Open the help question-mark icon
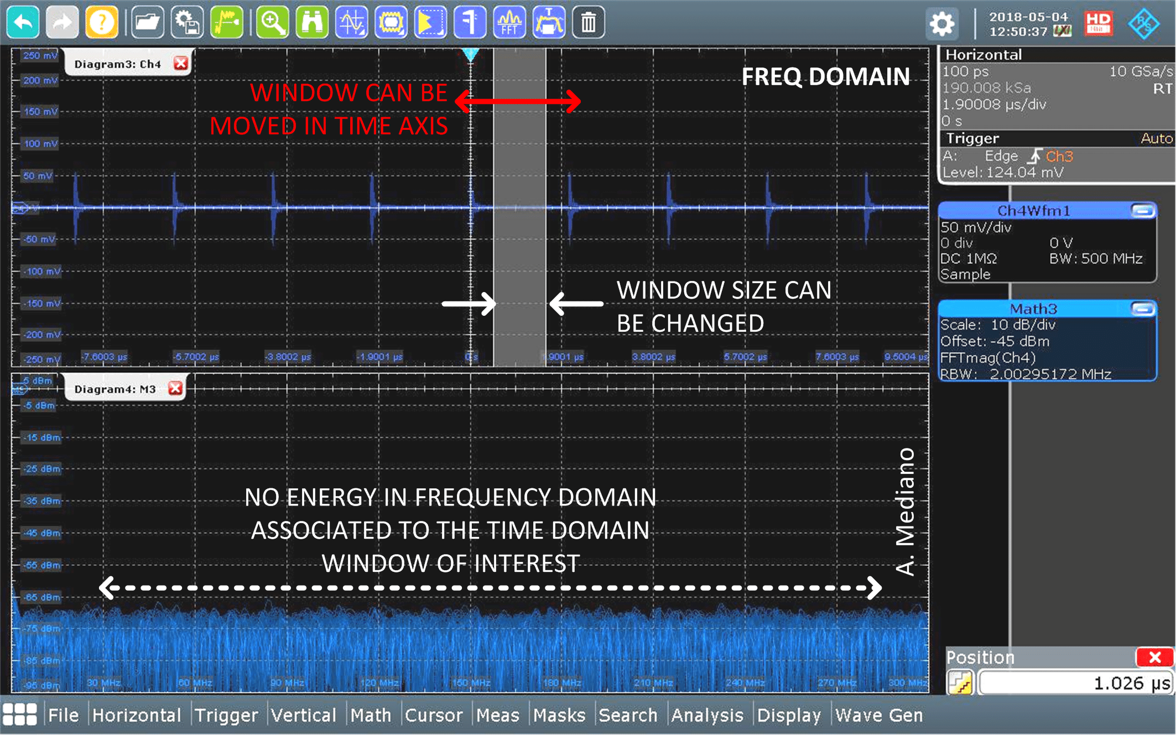The width and height of the screenshot is (1176, 735). [x=102, y=23]
